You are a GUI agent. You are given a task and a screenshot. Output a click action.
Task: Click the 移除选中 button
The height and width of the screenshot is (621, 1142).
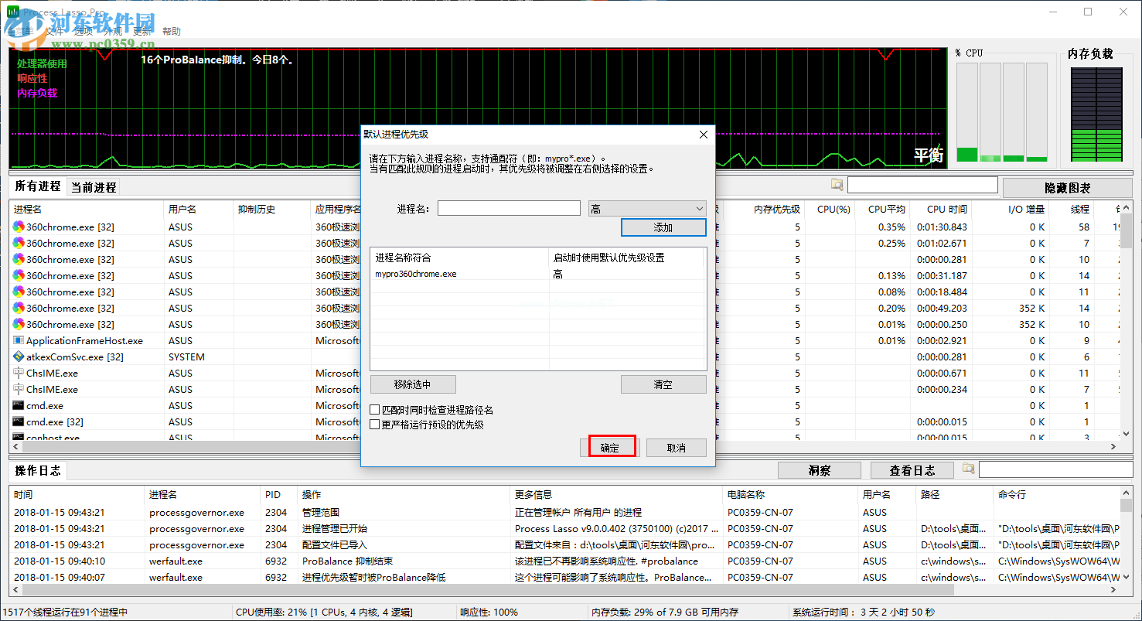click(x=413, y=384)
